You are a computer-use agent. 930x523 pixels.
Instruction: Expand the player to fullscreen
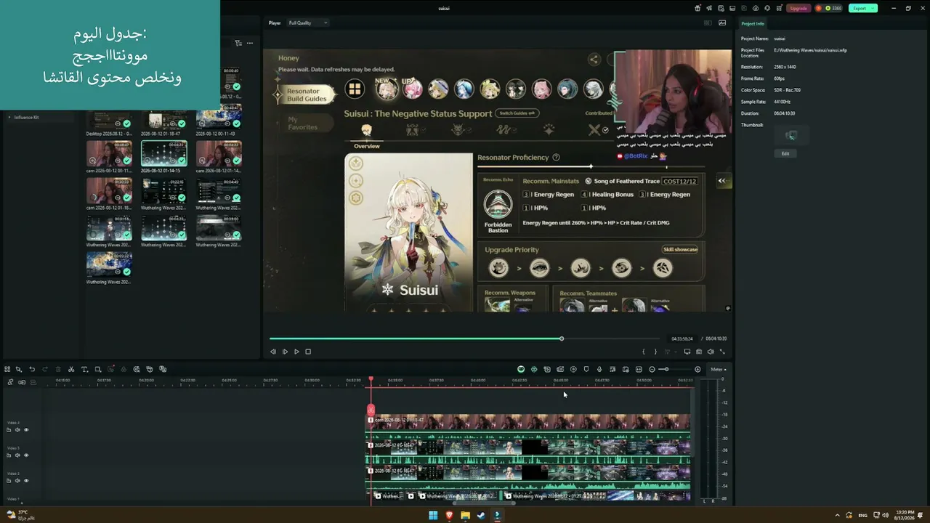click(722, 352)
